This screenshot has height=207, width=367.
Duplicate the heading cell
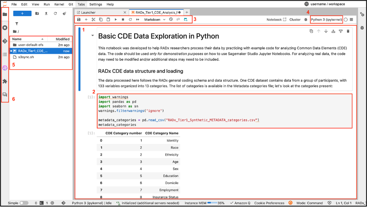pos(311,31)
